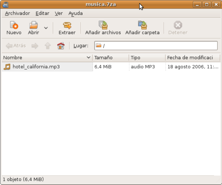Open the Editar menu
The width and height of the screenshot is (222, 185).
42,13
